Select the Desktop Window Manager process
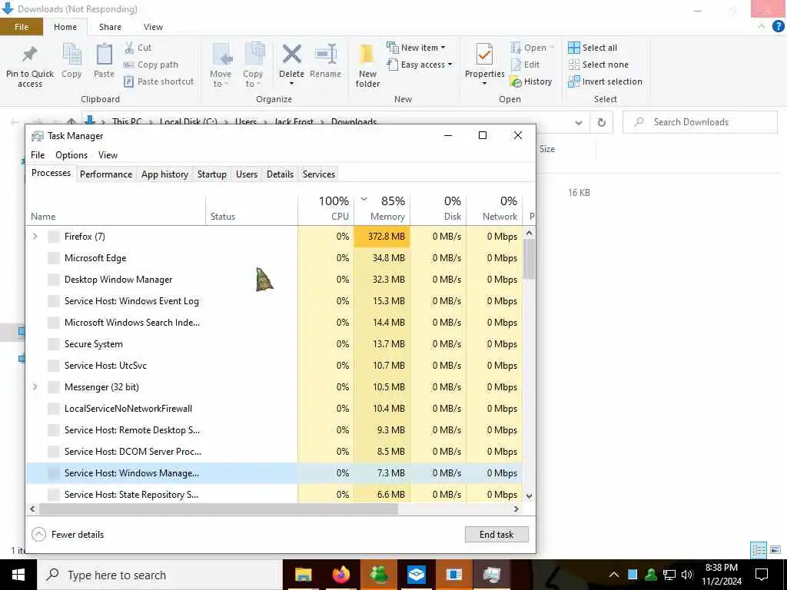 [x=274, y=280]
